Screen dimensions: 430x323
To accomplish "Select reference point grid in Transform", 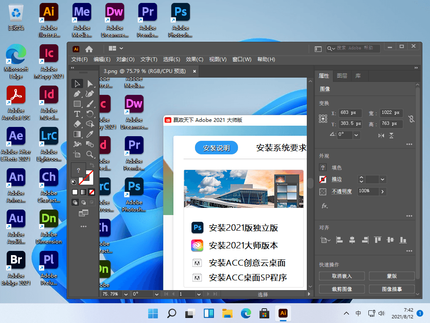I will (x=323, y=118).
